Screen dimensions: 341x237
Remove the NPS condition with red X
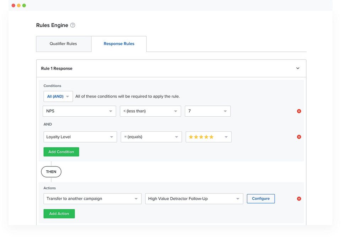299,111
